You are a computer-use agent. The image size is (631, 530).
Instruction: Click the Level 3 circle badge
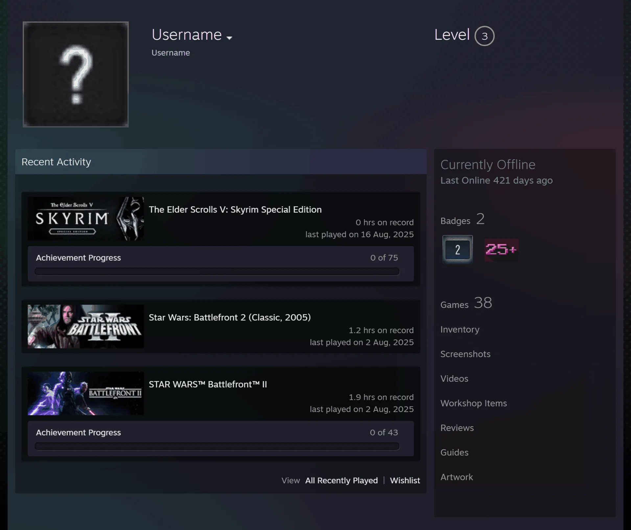pos(484,36)
